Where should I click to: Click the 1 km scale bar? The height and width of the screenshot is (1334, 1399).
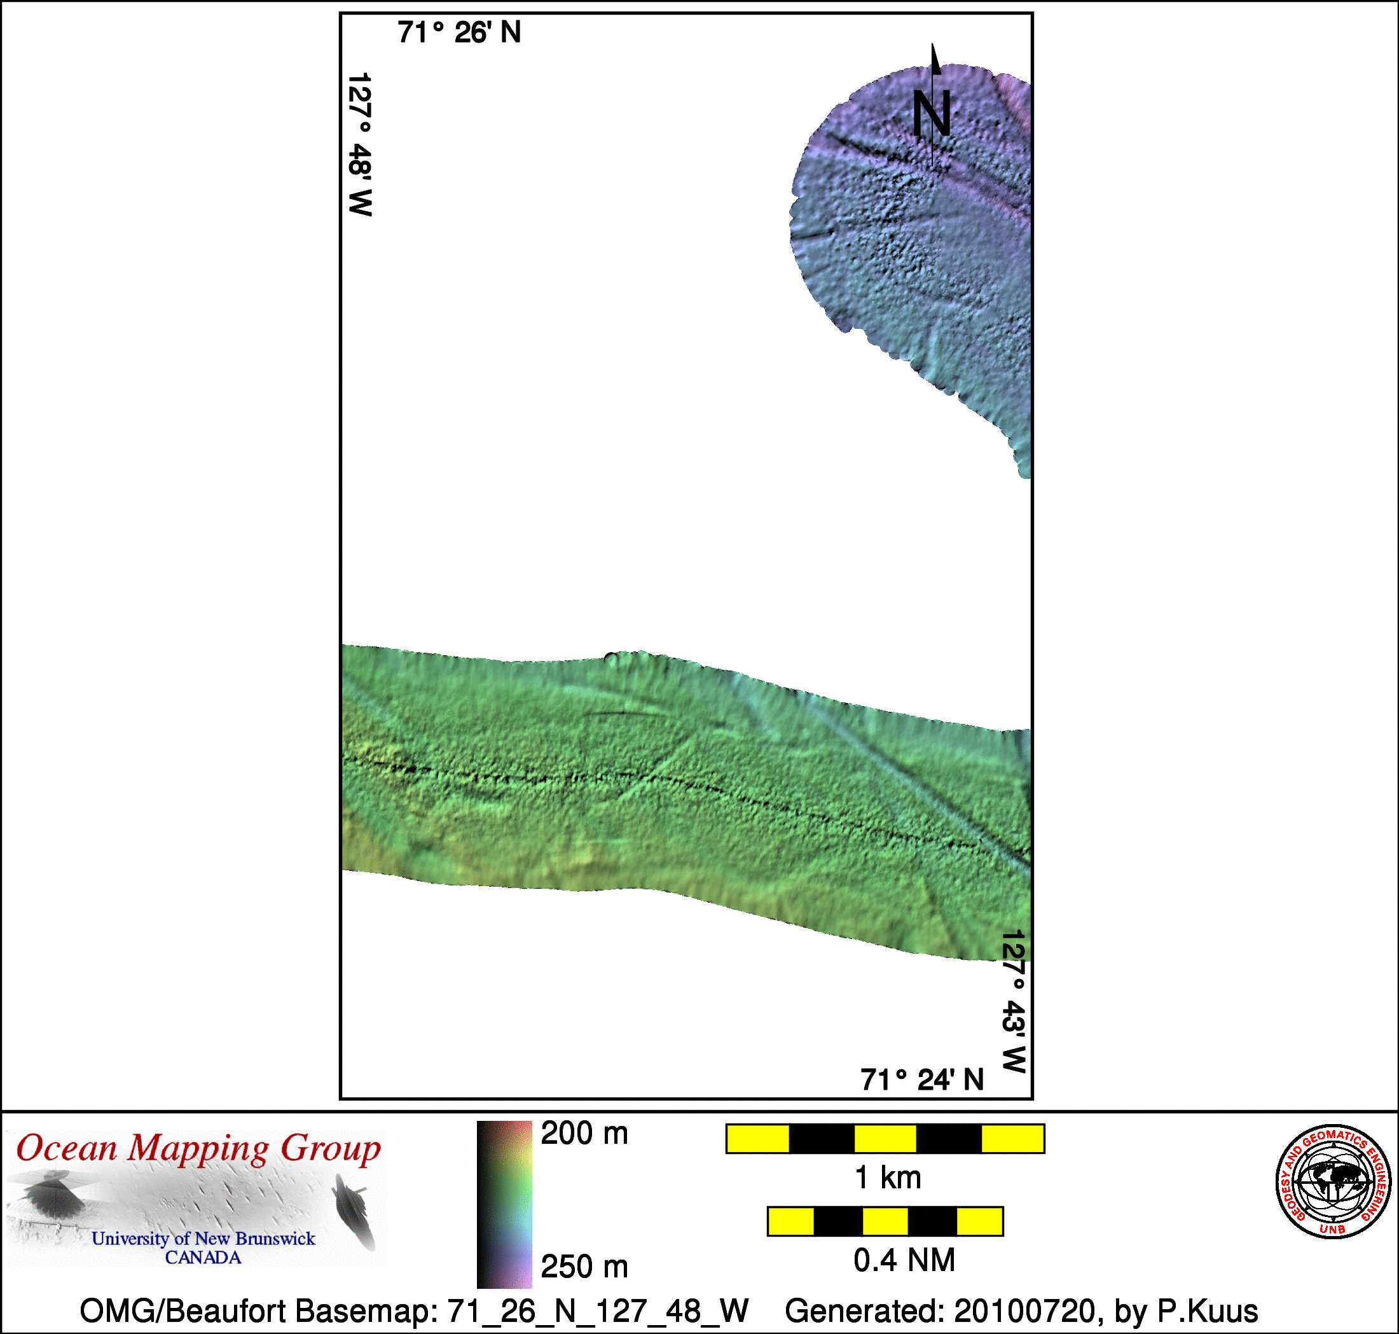pyautogui.click(x=885, y=1139)
